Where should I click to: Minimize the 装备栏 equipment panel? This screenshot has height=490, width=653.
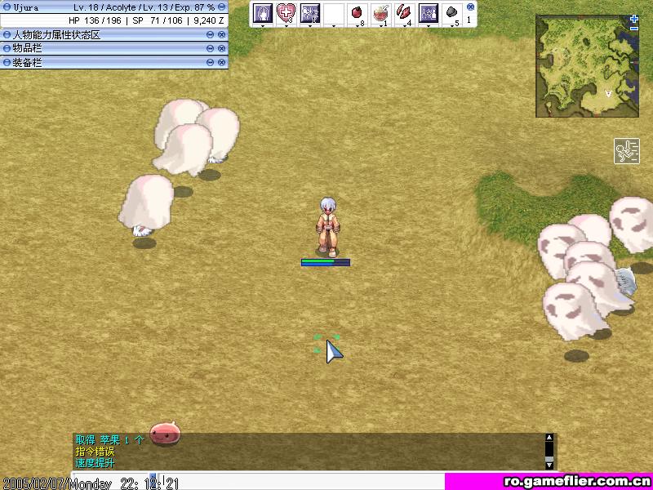pos(211,63)
